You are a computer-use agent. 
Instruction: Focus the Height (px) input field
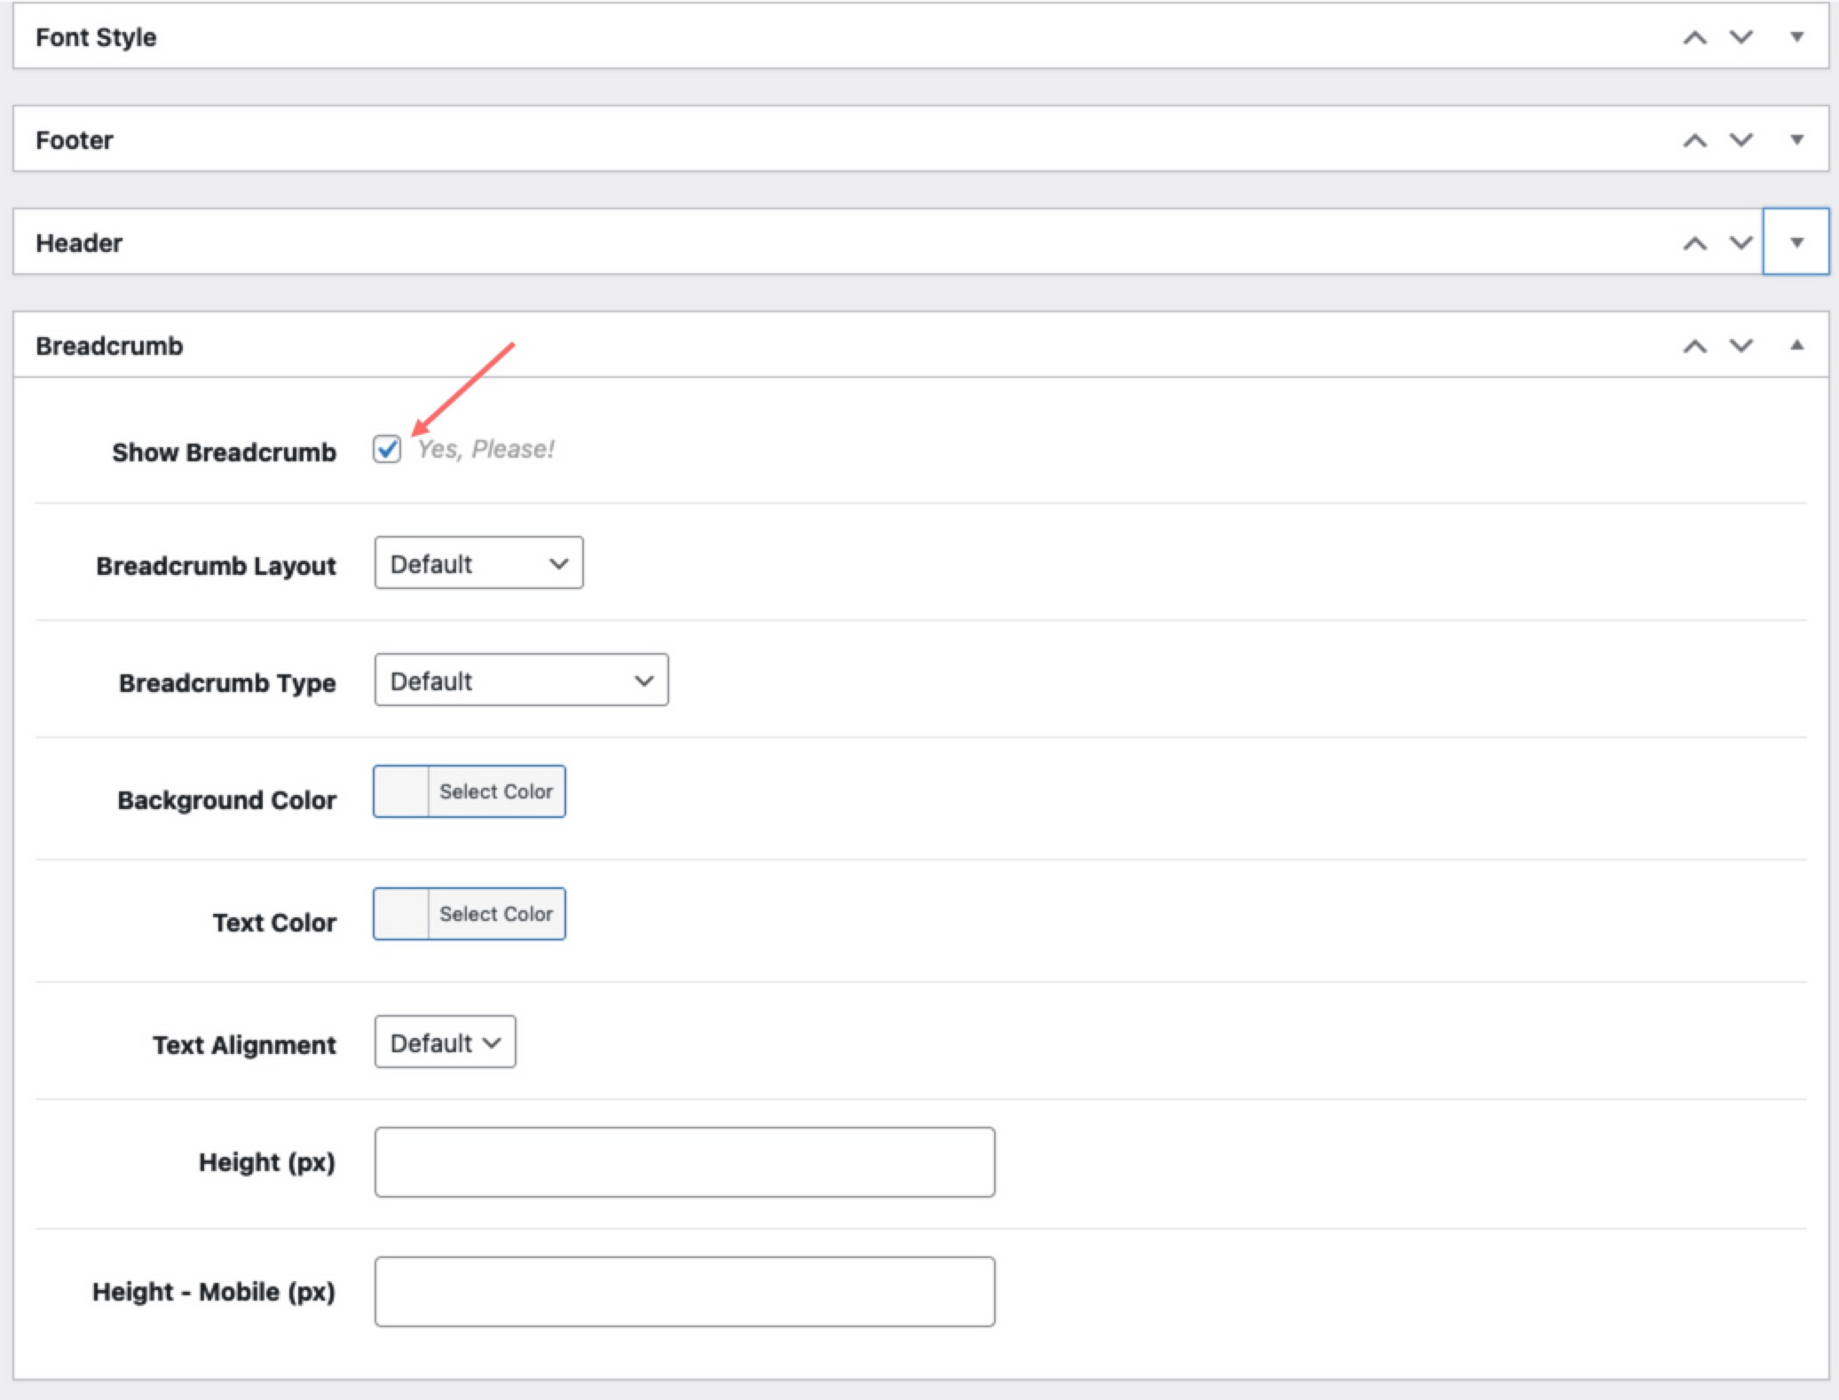coord(684,1162)
